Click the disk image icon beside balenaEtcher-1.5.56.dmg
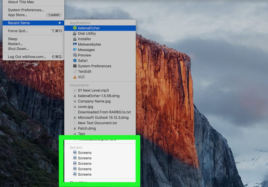The width and height of the screenshot is (268, 187). point(74,96)
